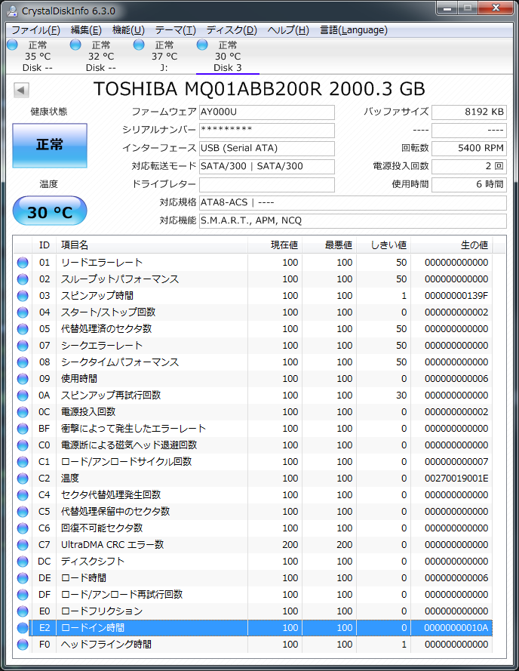Click the CrystalDiskInfo title bar app icon
This screenshot has width=519, height=671.
[x=13, y=10]
